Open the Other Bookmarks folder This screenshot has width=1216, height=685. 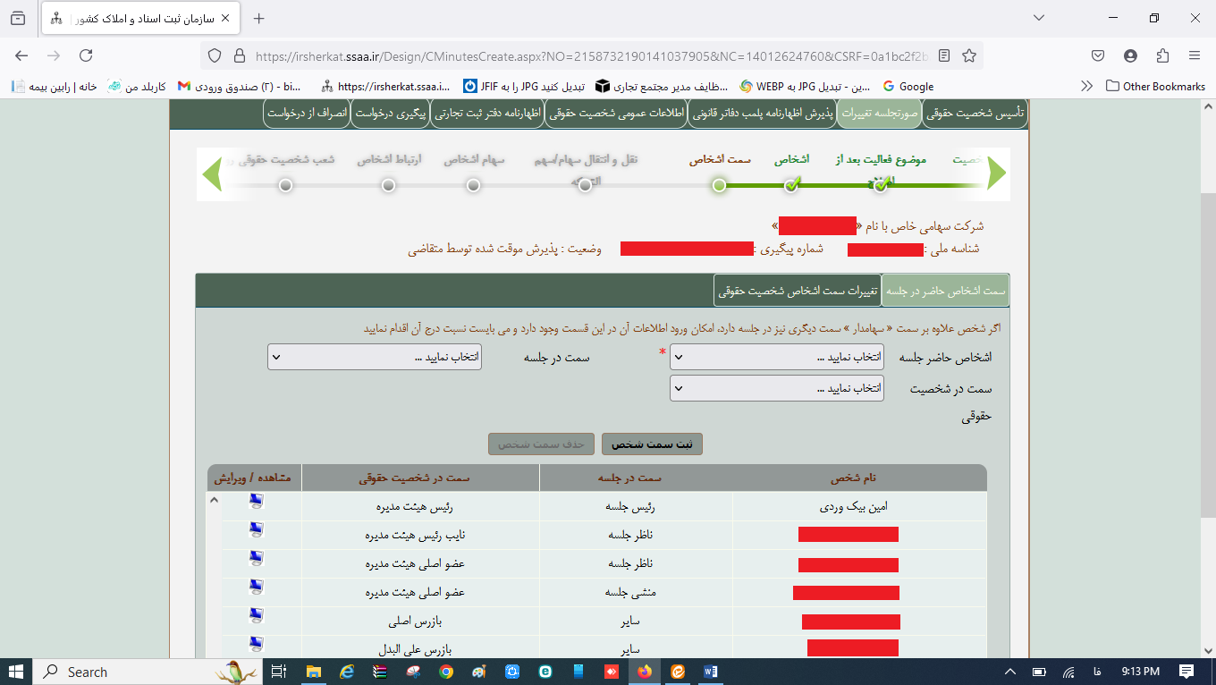(x=1155, y=86)
